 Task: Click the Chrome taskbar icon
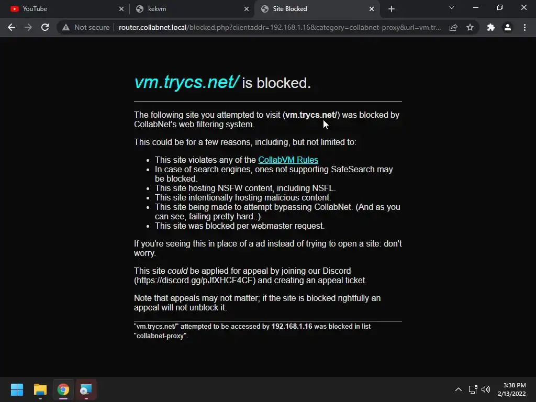(63, 389)
